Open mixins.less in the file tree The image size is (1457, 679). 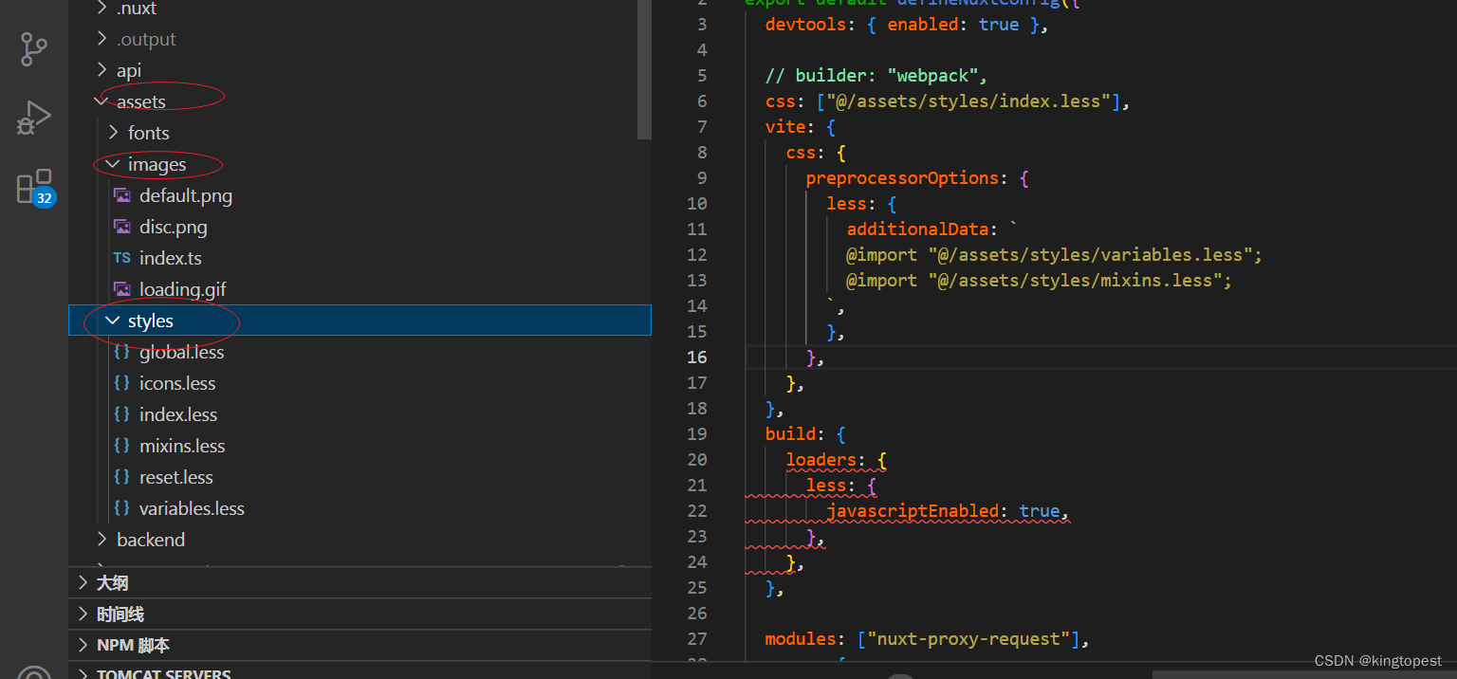pyautogui.click(x=182, y=446)
